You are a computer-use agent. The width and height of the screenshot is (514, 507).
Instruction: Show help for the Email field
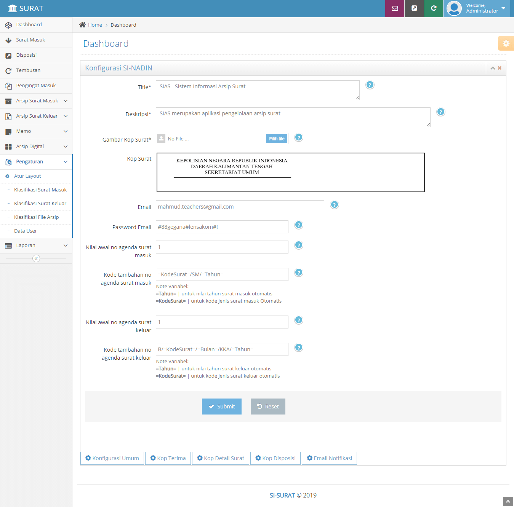coord(334,205)
